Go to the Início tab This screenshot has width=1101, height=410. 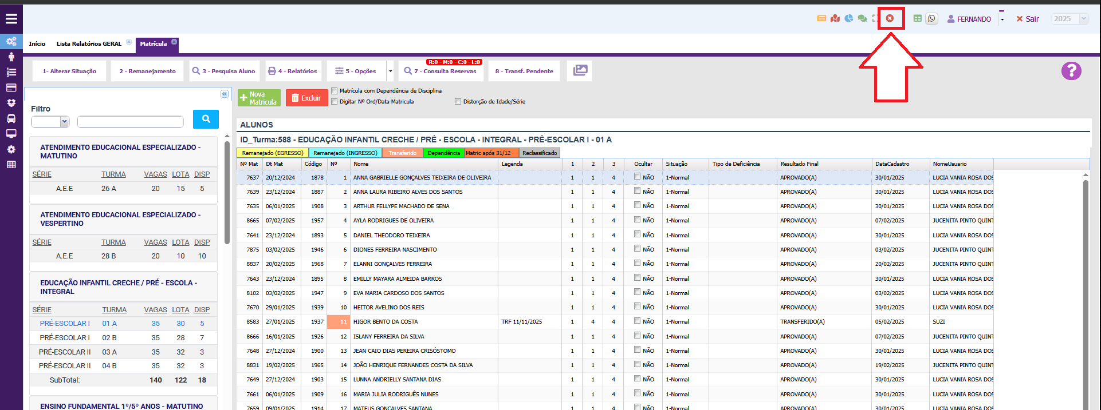pyautogui.click(x=37, y=44)
